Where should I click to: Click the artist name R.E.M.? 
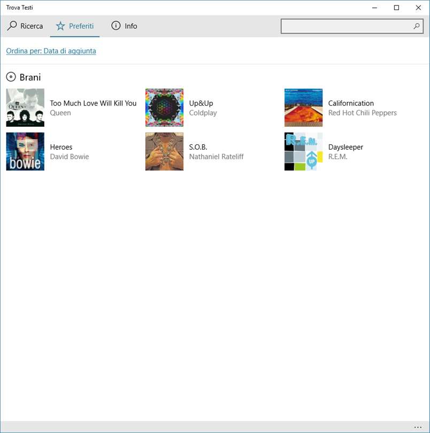[337, 157]
